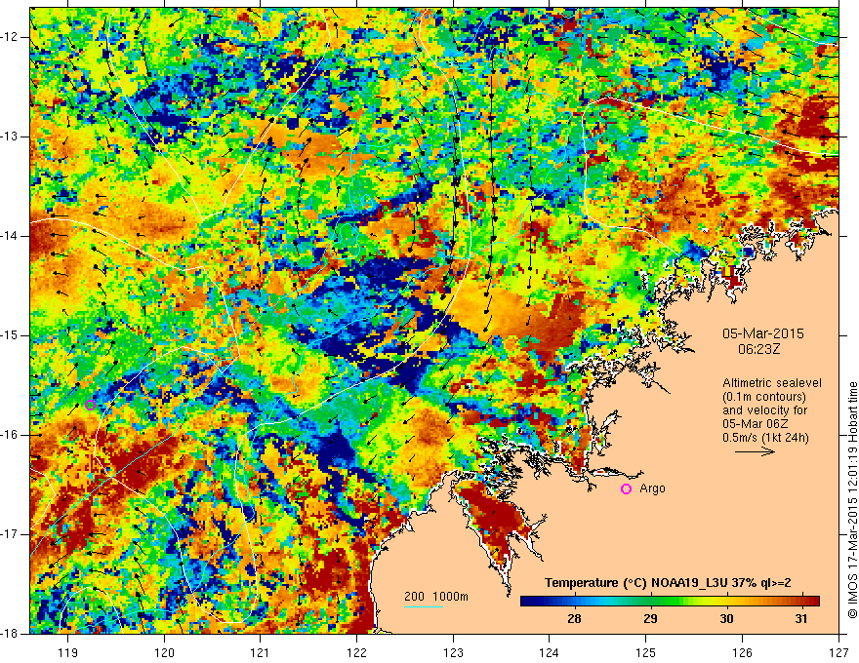This screenshot has height=663, width=859.
Task: Click the -16 latitude axis label
Action: 10,435
